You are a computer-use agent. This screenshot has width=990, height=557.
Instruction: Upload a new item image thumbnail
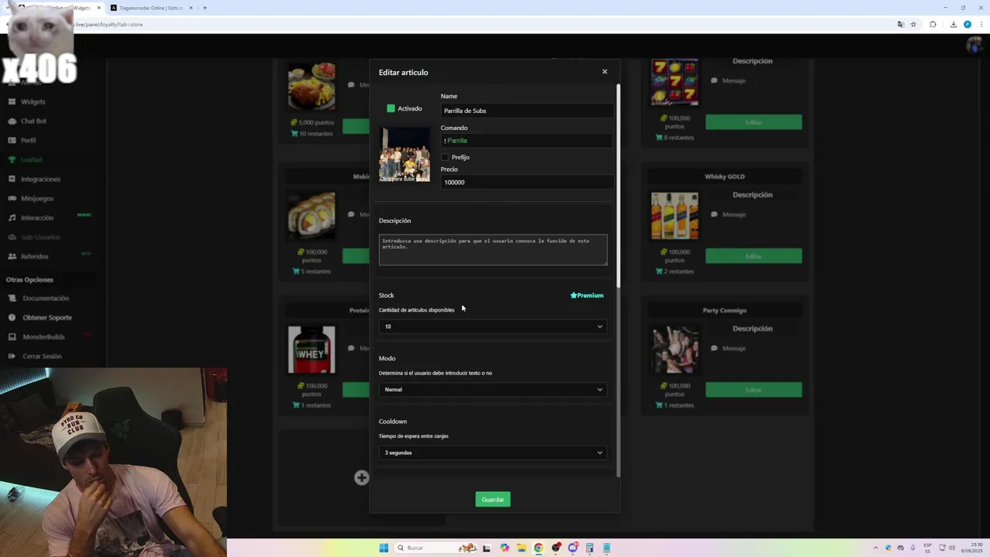(x=405, y=154)
